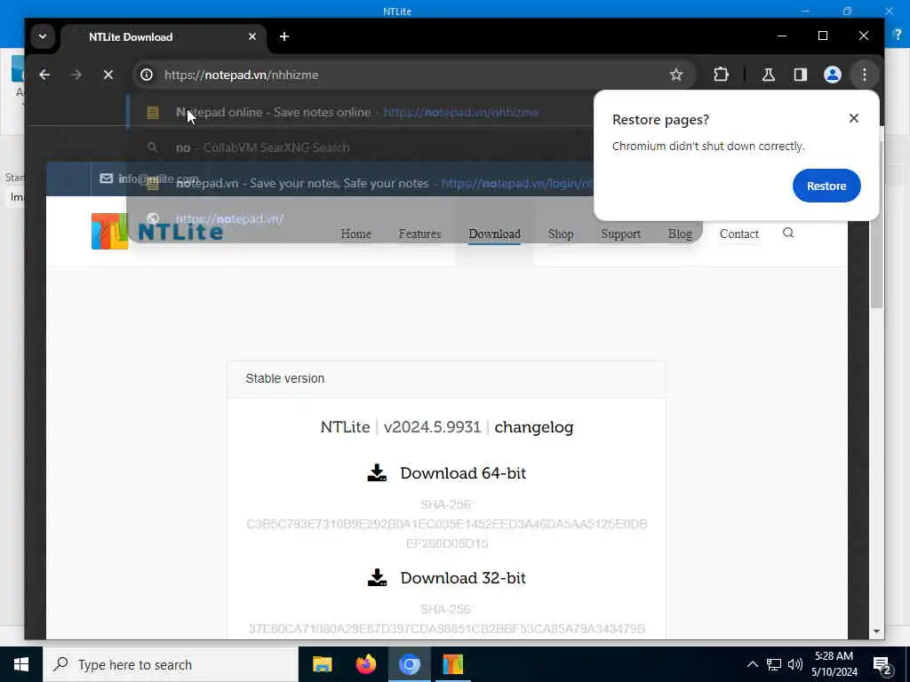Open Firefox from the taskbar
The height and width of the screenshot is (682, 910).
pyautogui.click(x=365, y=664)
